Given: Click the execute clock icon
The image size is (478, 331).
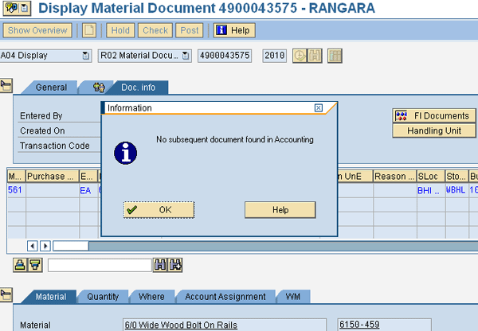Looking at the screenshot, I should click(x=300, y=56).
